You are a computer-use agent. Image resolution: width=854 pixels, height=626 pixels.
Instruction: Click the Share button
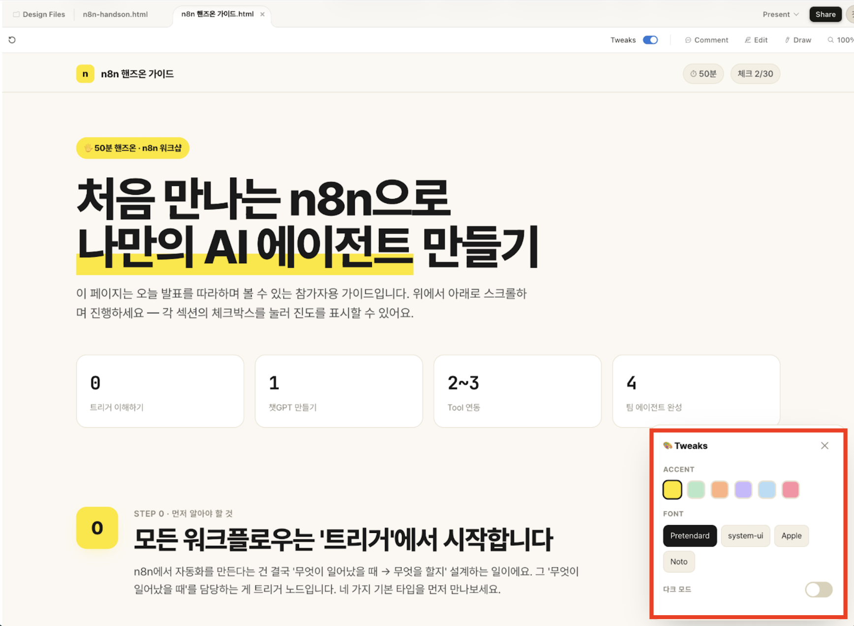(825, 14)
